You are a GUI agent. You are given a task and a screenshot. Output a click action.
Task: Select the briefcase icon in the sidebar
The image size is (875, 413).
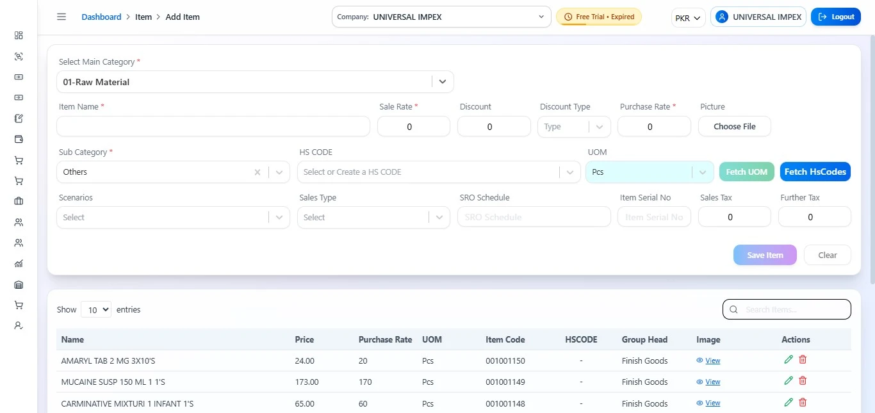tap(19, 200)
